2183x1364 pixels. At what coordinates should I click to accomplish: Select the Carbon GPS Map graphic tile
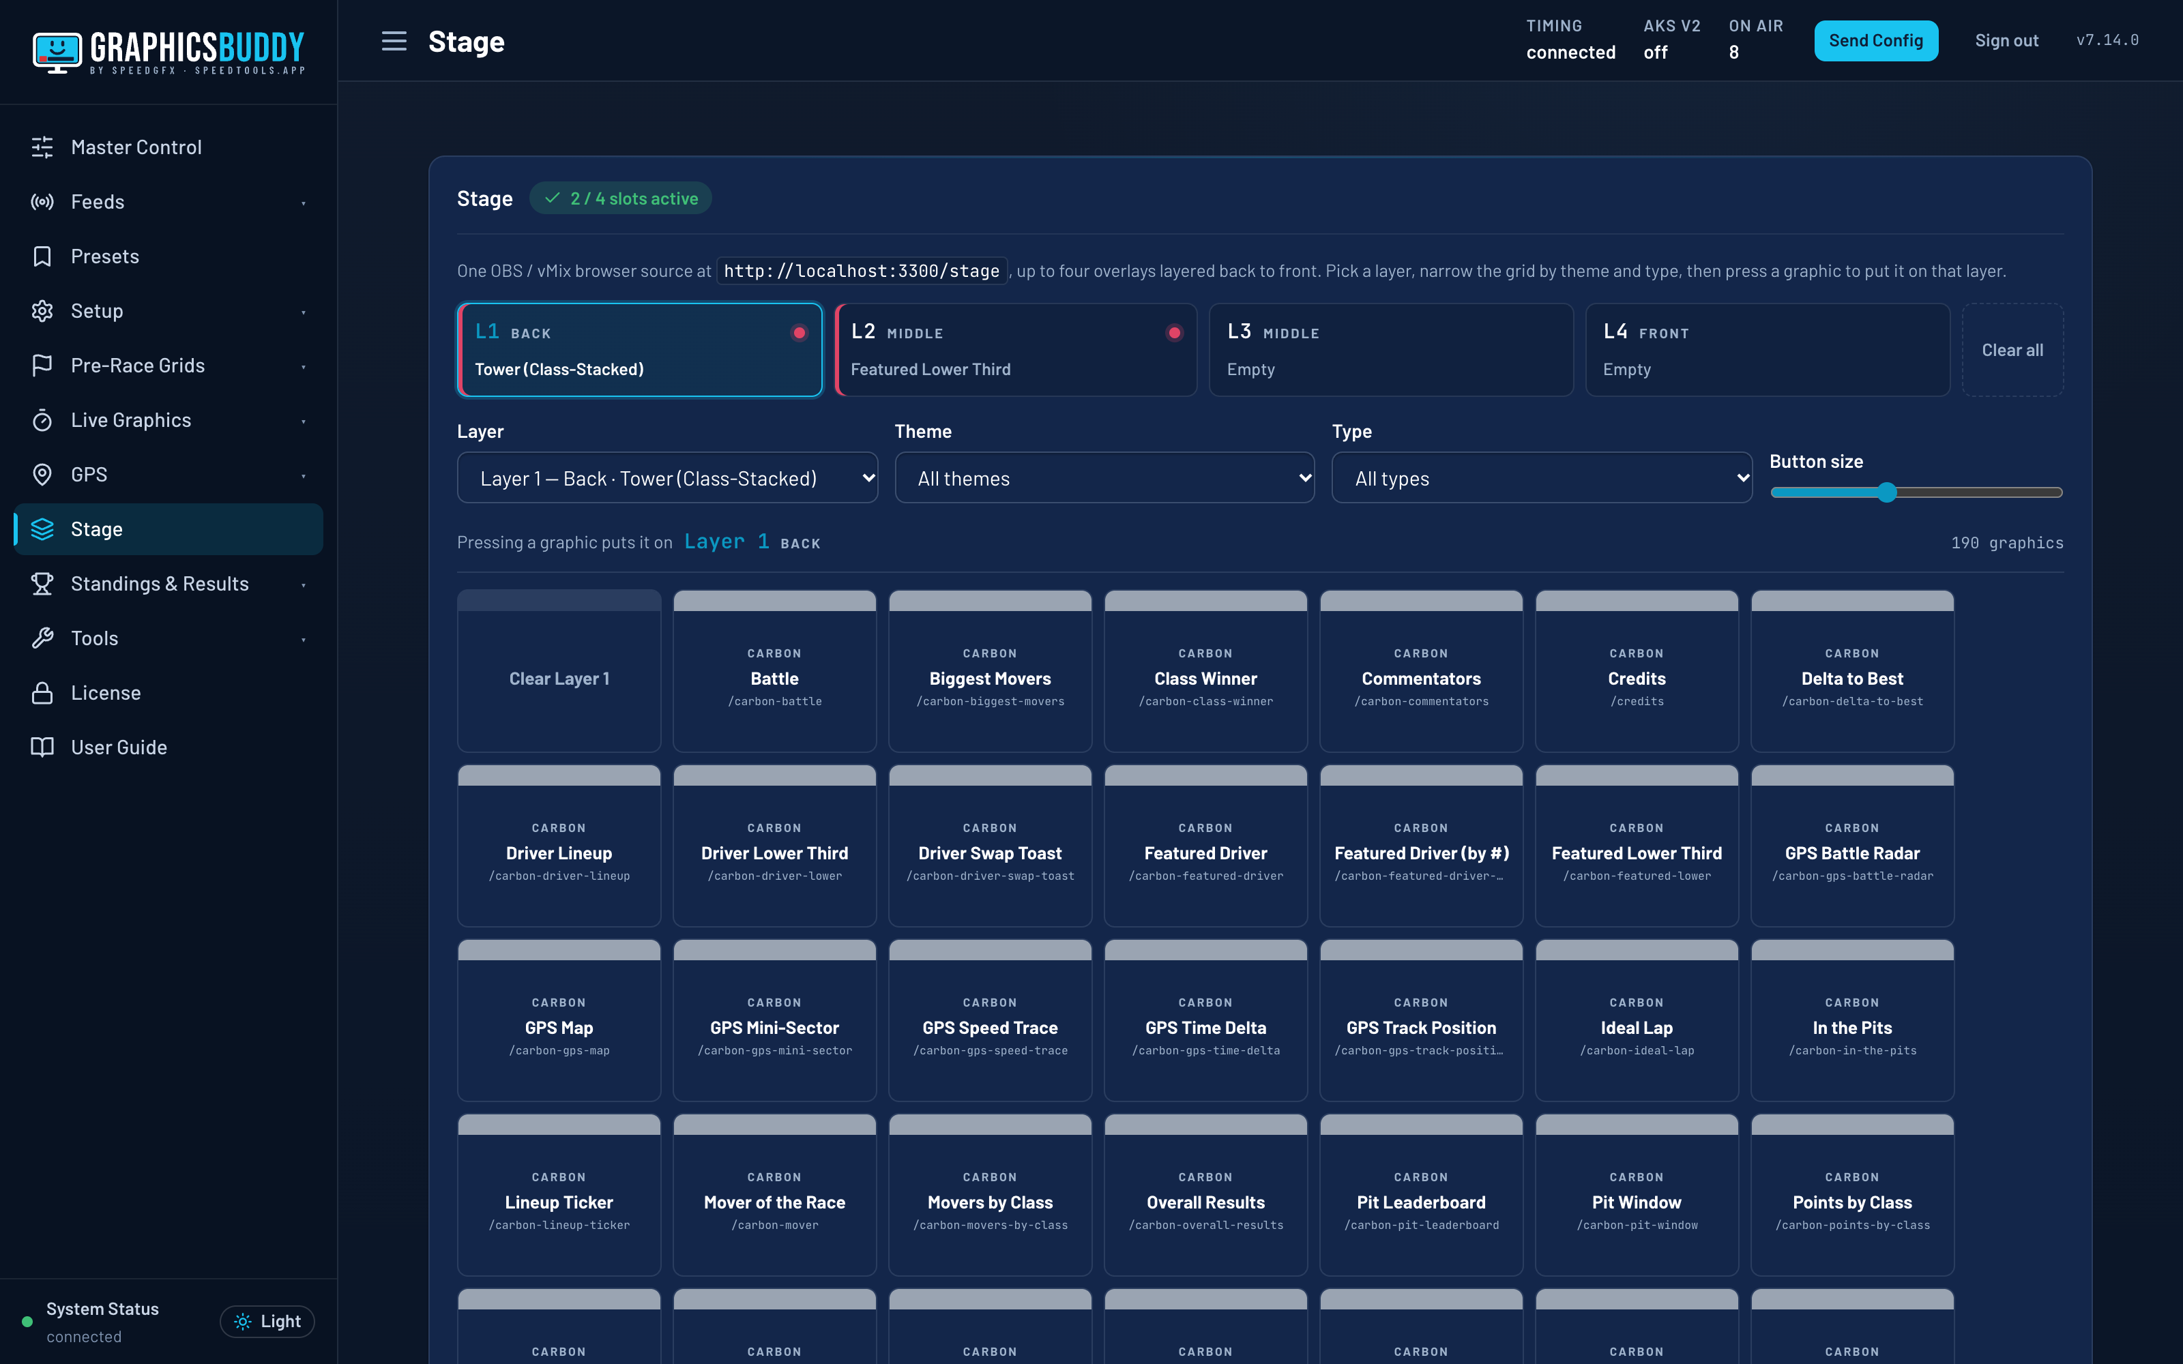pos(559,1020)
